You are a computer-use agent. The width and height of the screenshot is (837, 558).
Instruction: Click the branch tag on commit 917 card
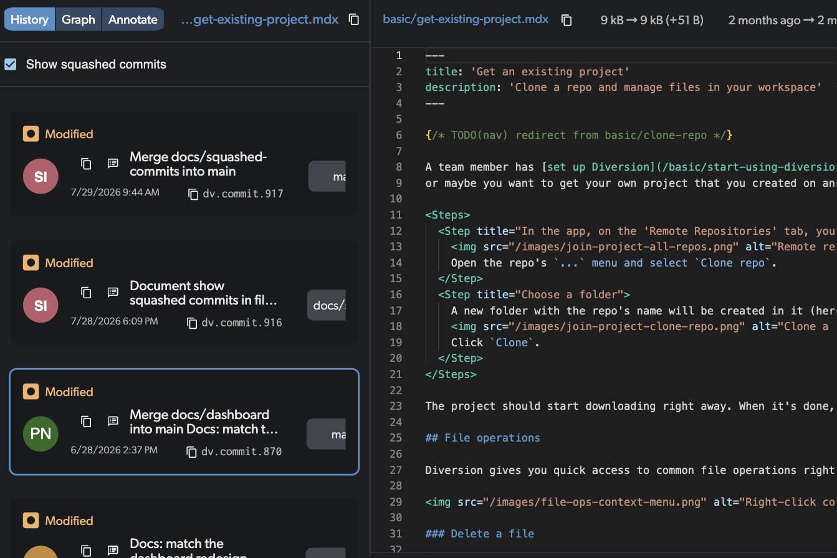(x=327, y=176)
